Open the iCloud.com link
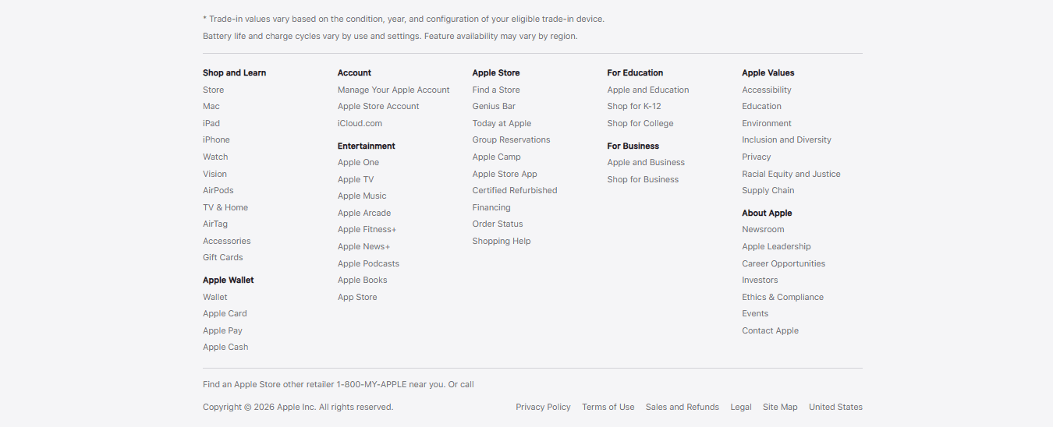This screenshot has height=427, width=1053. pyautogui.click(x=360, y=123)
